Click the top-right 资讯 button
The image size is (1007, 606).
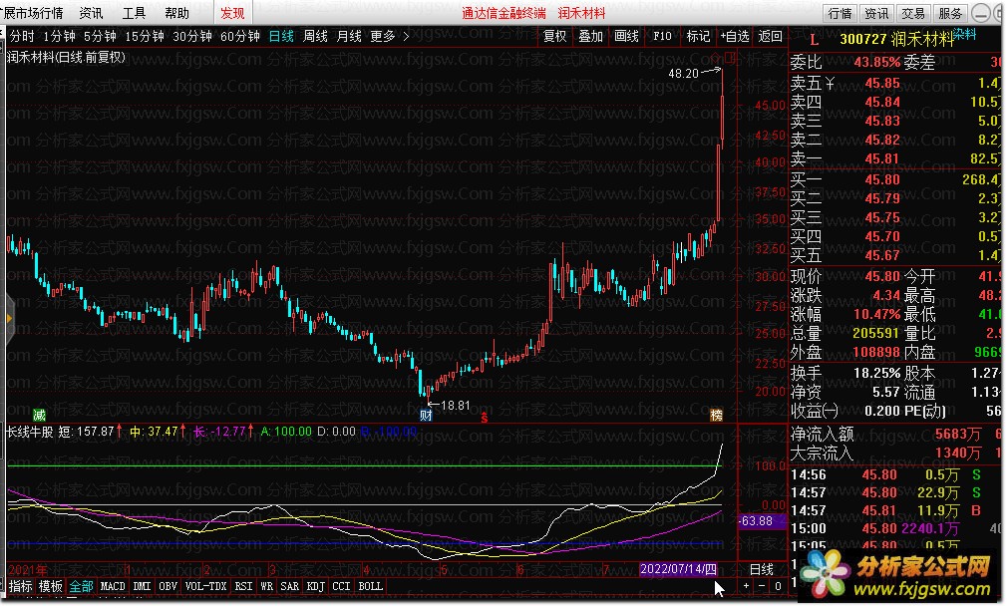876,14
